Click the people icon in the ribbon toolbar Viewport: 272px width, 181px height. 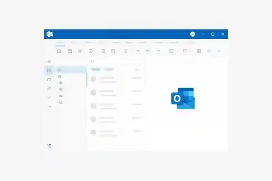tap(80, 51)
